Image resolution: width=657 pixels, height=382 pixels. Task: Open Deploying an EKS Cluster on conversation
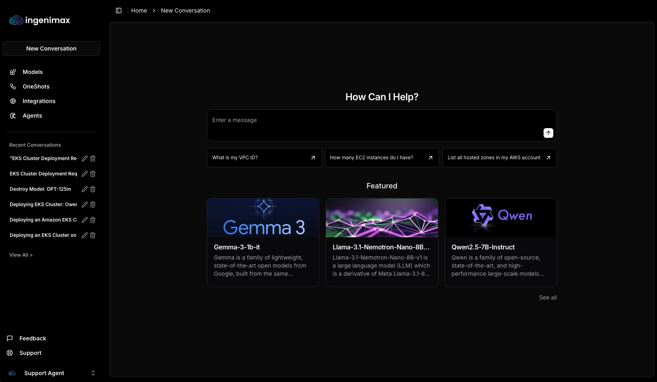43,235
